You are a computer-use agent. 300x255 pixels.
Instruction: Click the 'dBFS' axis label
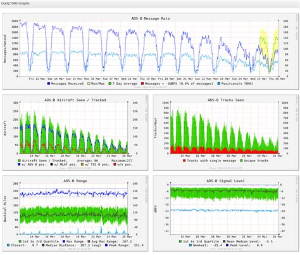pos(156,209)
